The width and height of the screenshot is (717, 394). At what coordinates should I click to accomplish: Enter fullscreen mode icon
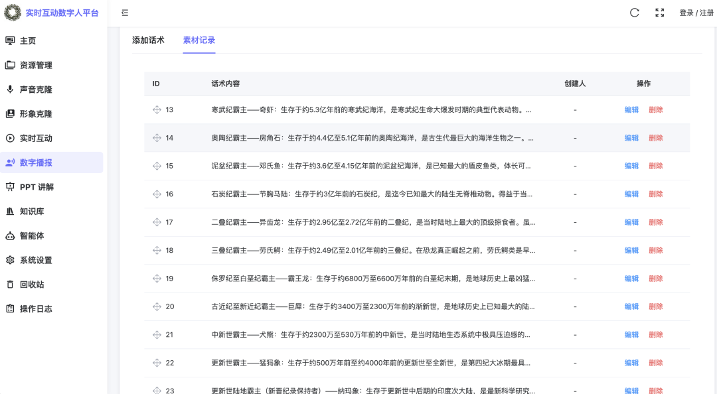[x=659, y=13]
